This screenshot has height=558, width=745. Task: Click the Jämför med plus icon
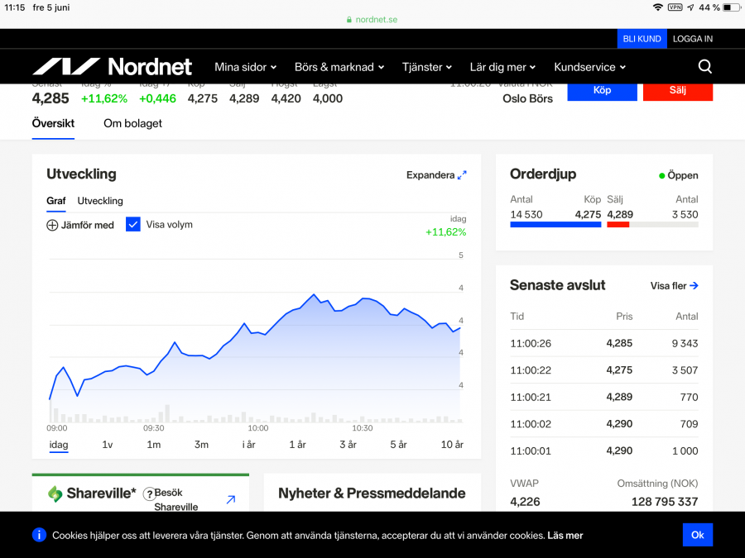pos(52,225)
